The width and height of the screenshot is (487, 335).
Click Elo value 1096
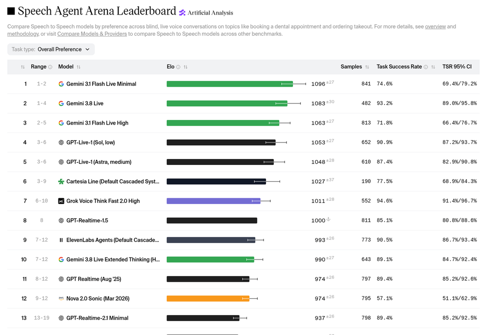318,84
